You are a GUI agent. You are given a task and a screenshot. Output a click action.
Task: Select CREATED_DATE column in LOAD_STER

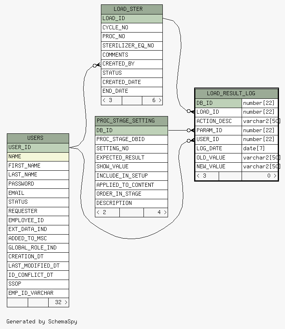pyautogui.click(x=132, y=82)
